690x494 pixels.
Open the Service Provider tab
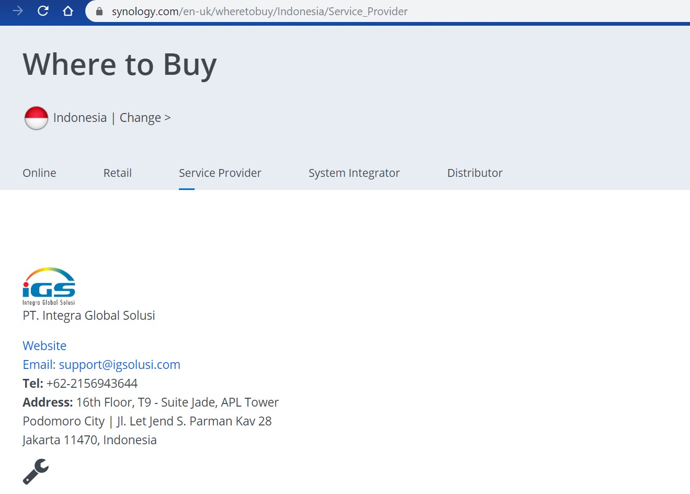point(220,173)
